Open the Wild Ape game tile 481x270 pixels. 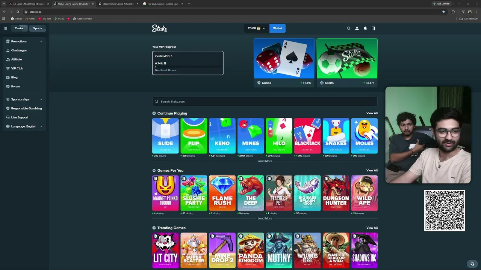point(365,193)
